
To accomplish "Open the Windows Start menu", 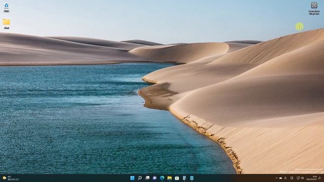I will click(x=132, y=178).
